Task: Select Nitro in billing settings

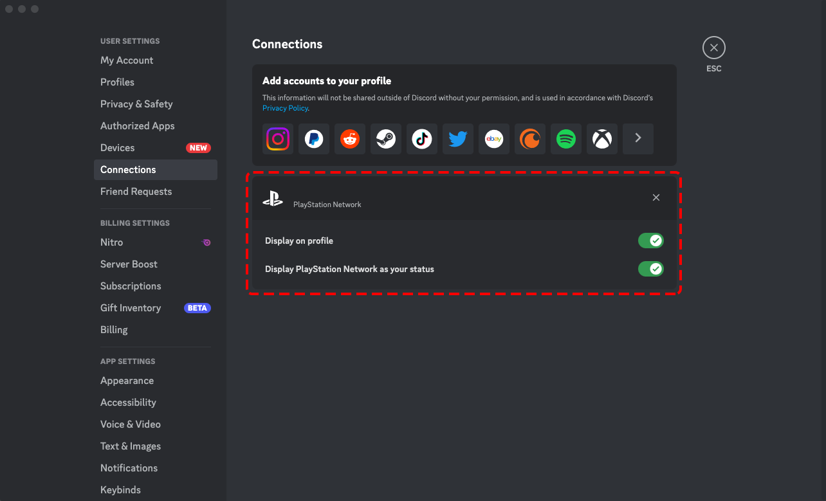Action: [112, 242]
